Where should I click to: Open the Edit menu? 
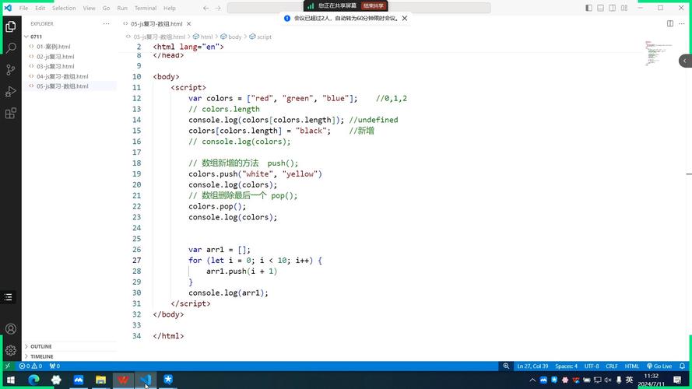coord(40,8)
